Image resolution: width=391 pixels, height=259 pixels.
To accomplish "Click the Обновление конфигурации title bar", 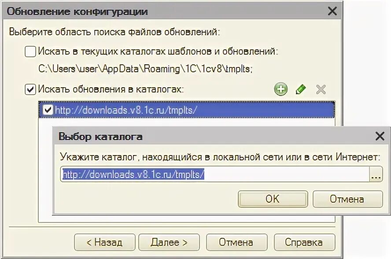I will click(165, 11).
